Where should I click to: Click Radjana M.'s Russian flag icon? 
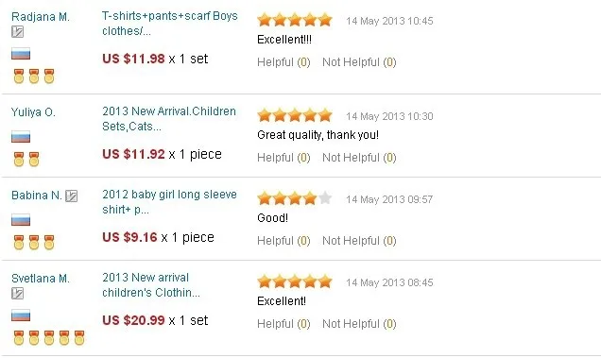[x=21, y=54]
